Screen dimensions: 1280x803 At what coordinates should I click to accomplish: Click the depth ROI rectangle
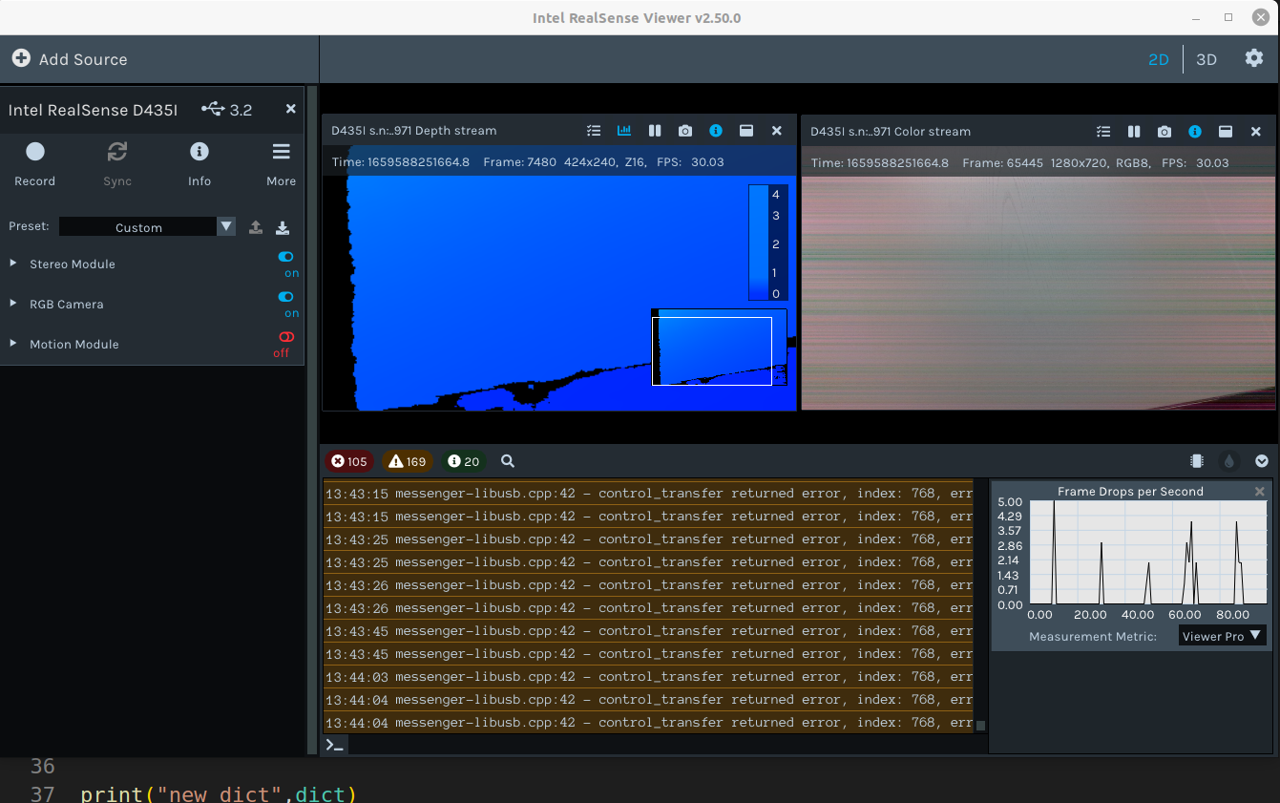coord(712,351)
